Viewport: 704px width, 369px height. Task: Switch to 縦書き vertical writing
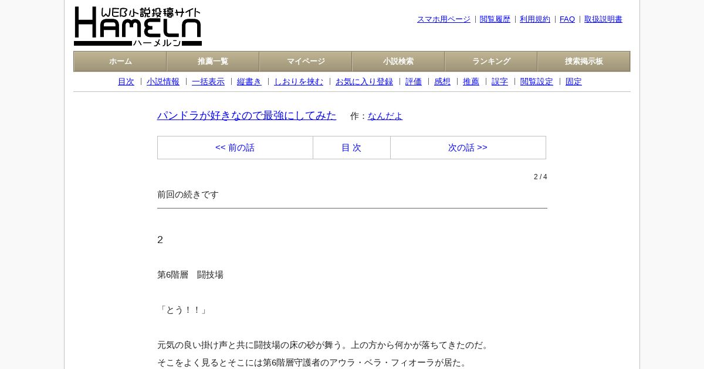click(249, 82)
